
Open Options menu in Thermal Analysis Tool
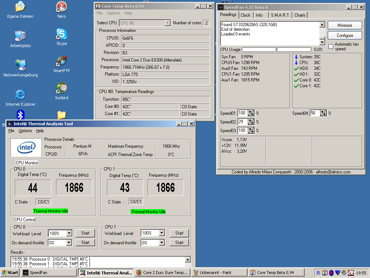coord(25,131)
